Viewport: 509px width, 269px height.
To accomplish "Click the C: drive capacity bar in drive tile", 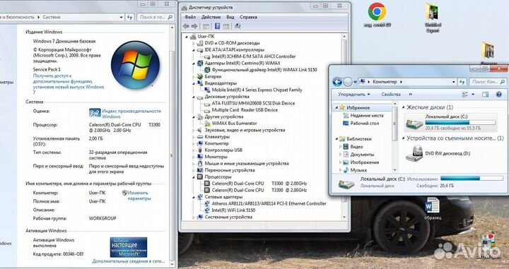I will 460,123.
